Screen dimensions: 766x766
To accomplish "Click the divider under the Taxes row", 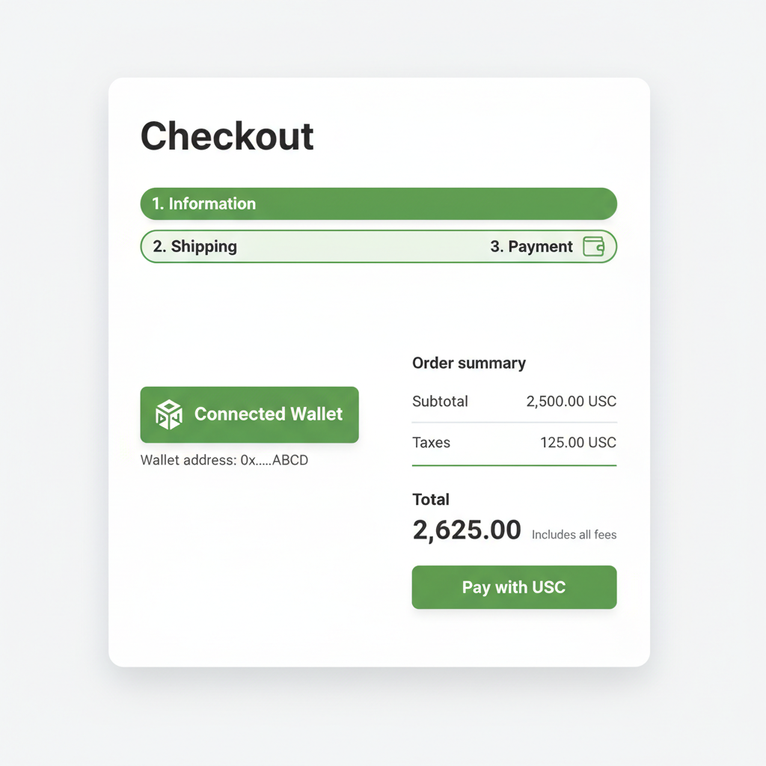I will [514, 464].
